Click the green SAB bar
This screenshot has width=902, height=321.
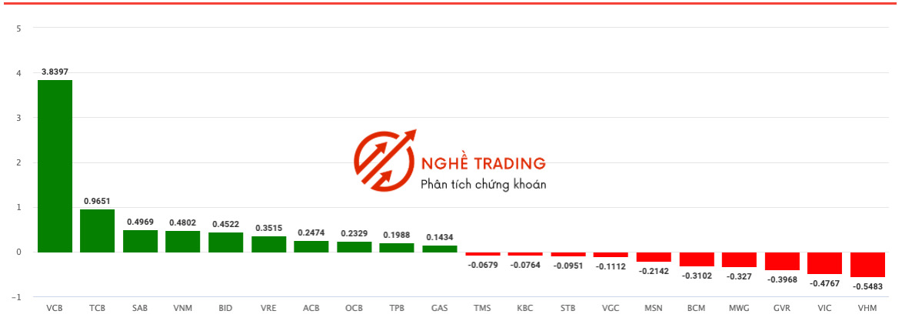coord(141,241)
